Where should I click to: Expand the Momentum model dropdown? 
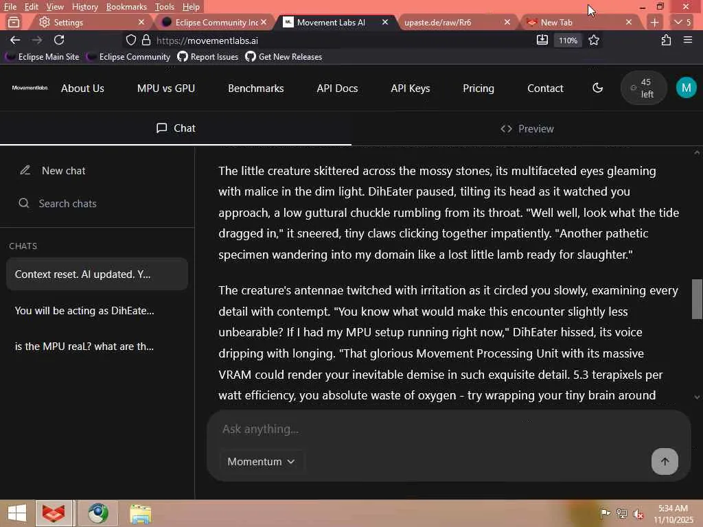pyautogui.click(x=261, y=462)
